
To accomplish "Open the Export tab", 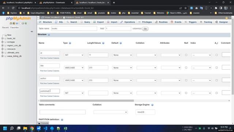I will [x=98, y=22].
